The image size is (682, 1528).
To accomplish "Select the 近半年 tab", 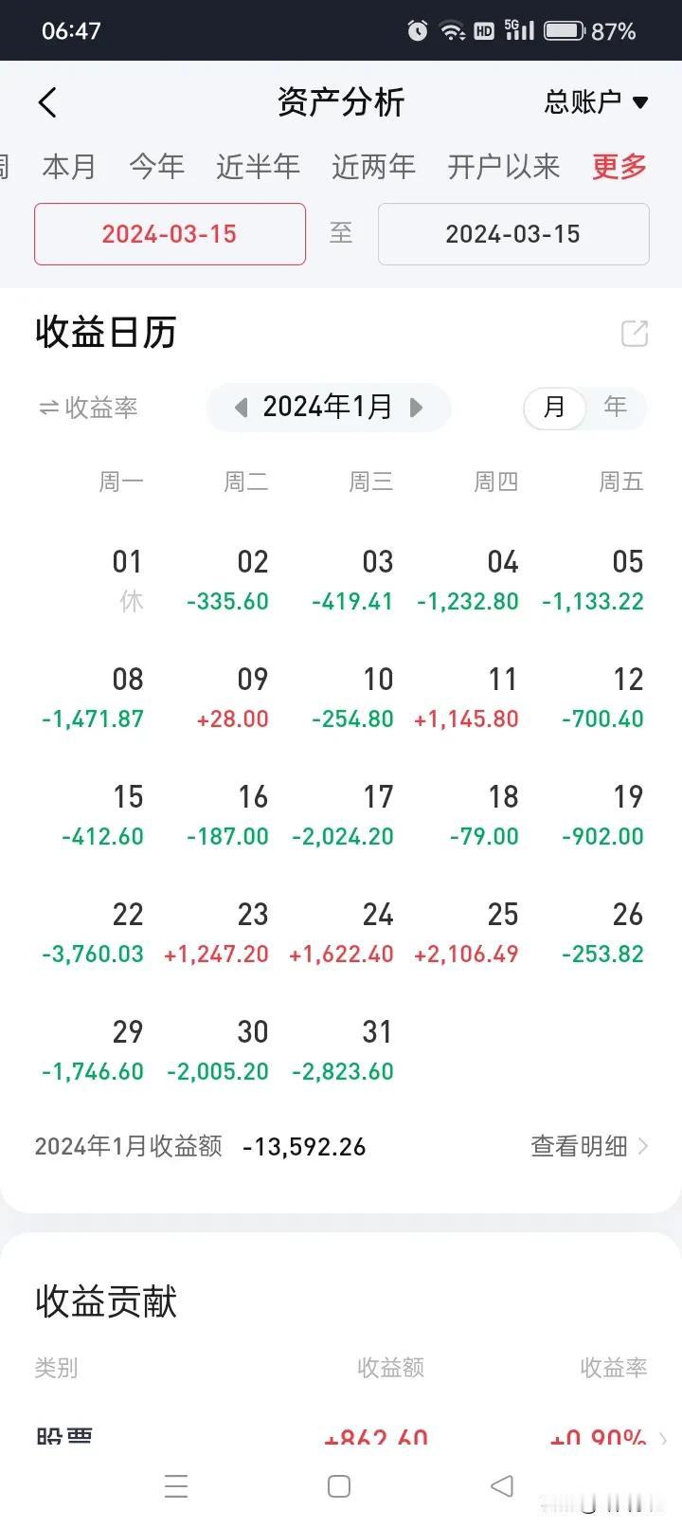I will coord(258,167).
